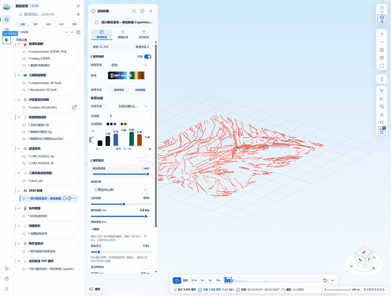
Task: Enable the contour lines display toggle
Action: pyautogui.click(x=147, y=267)
